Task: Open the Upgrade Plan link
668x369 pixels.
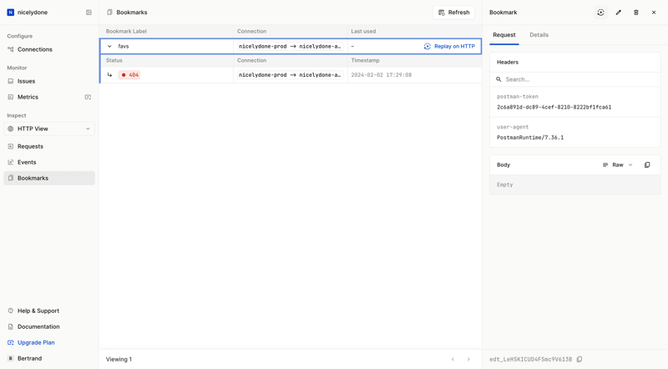Action: 36,342
